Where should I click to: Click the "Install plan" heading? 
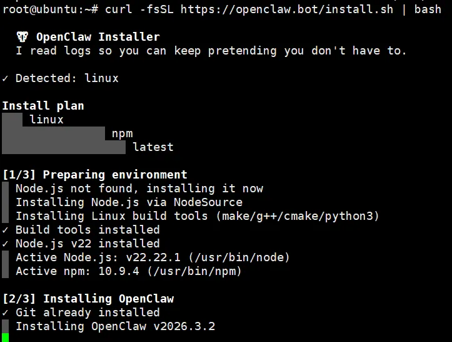coord(43,106)
